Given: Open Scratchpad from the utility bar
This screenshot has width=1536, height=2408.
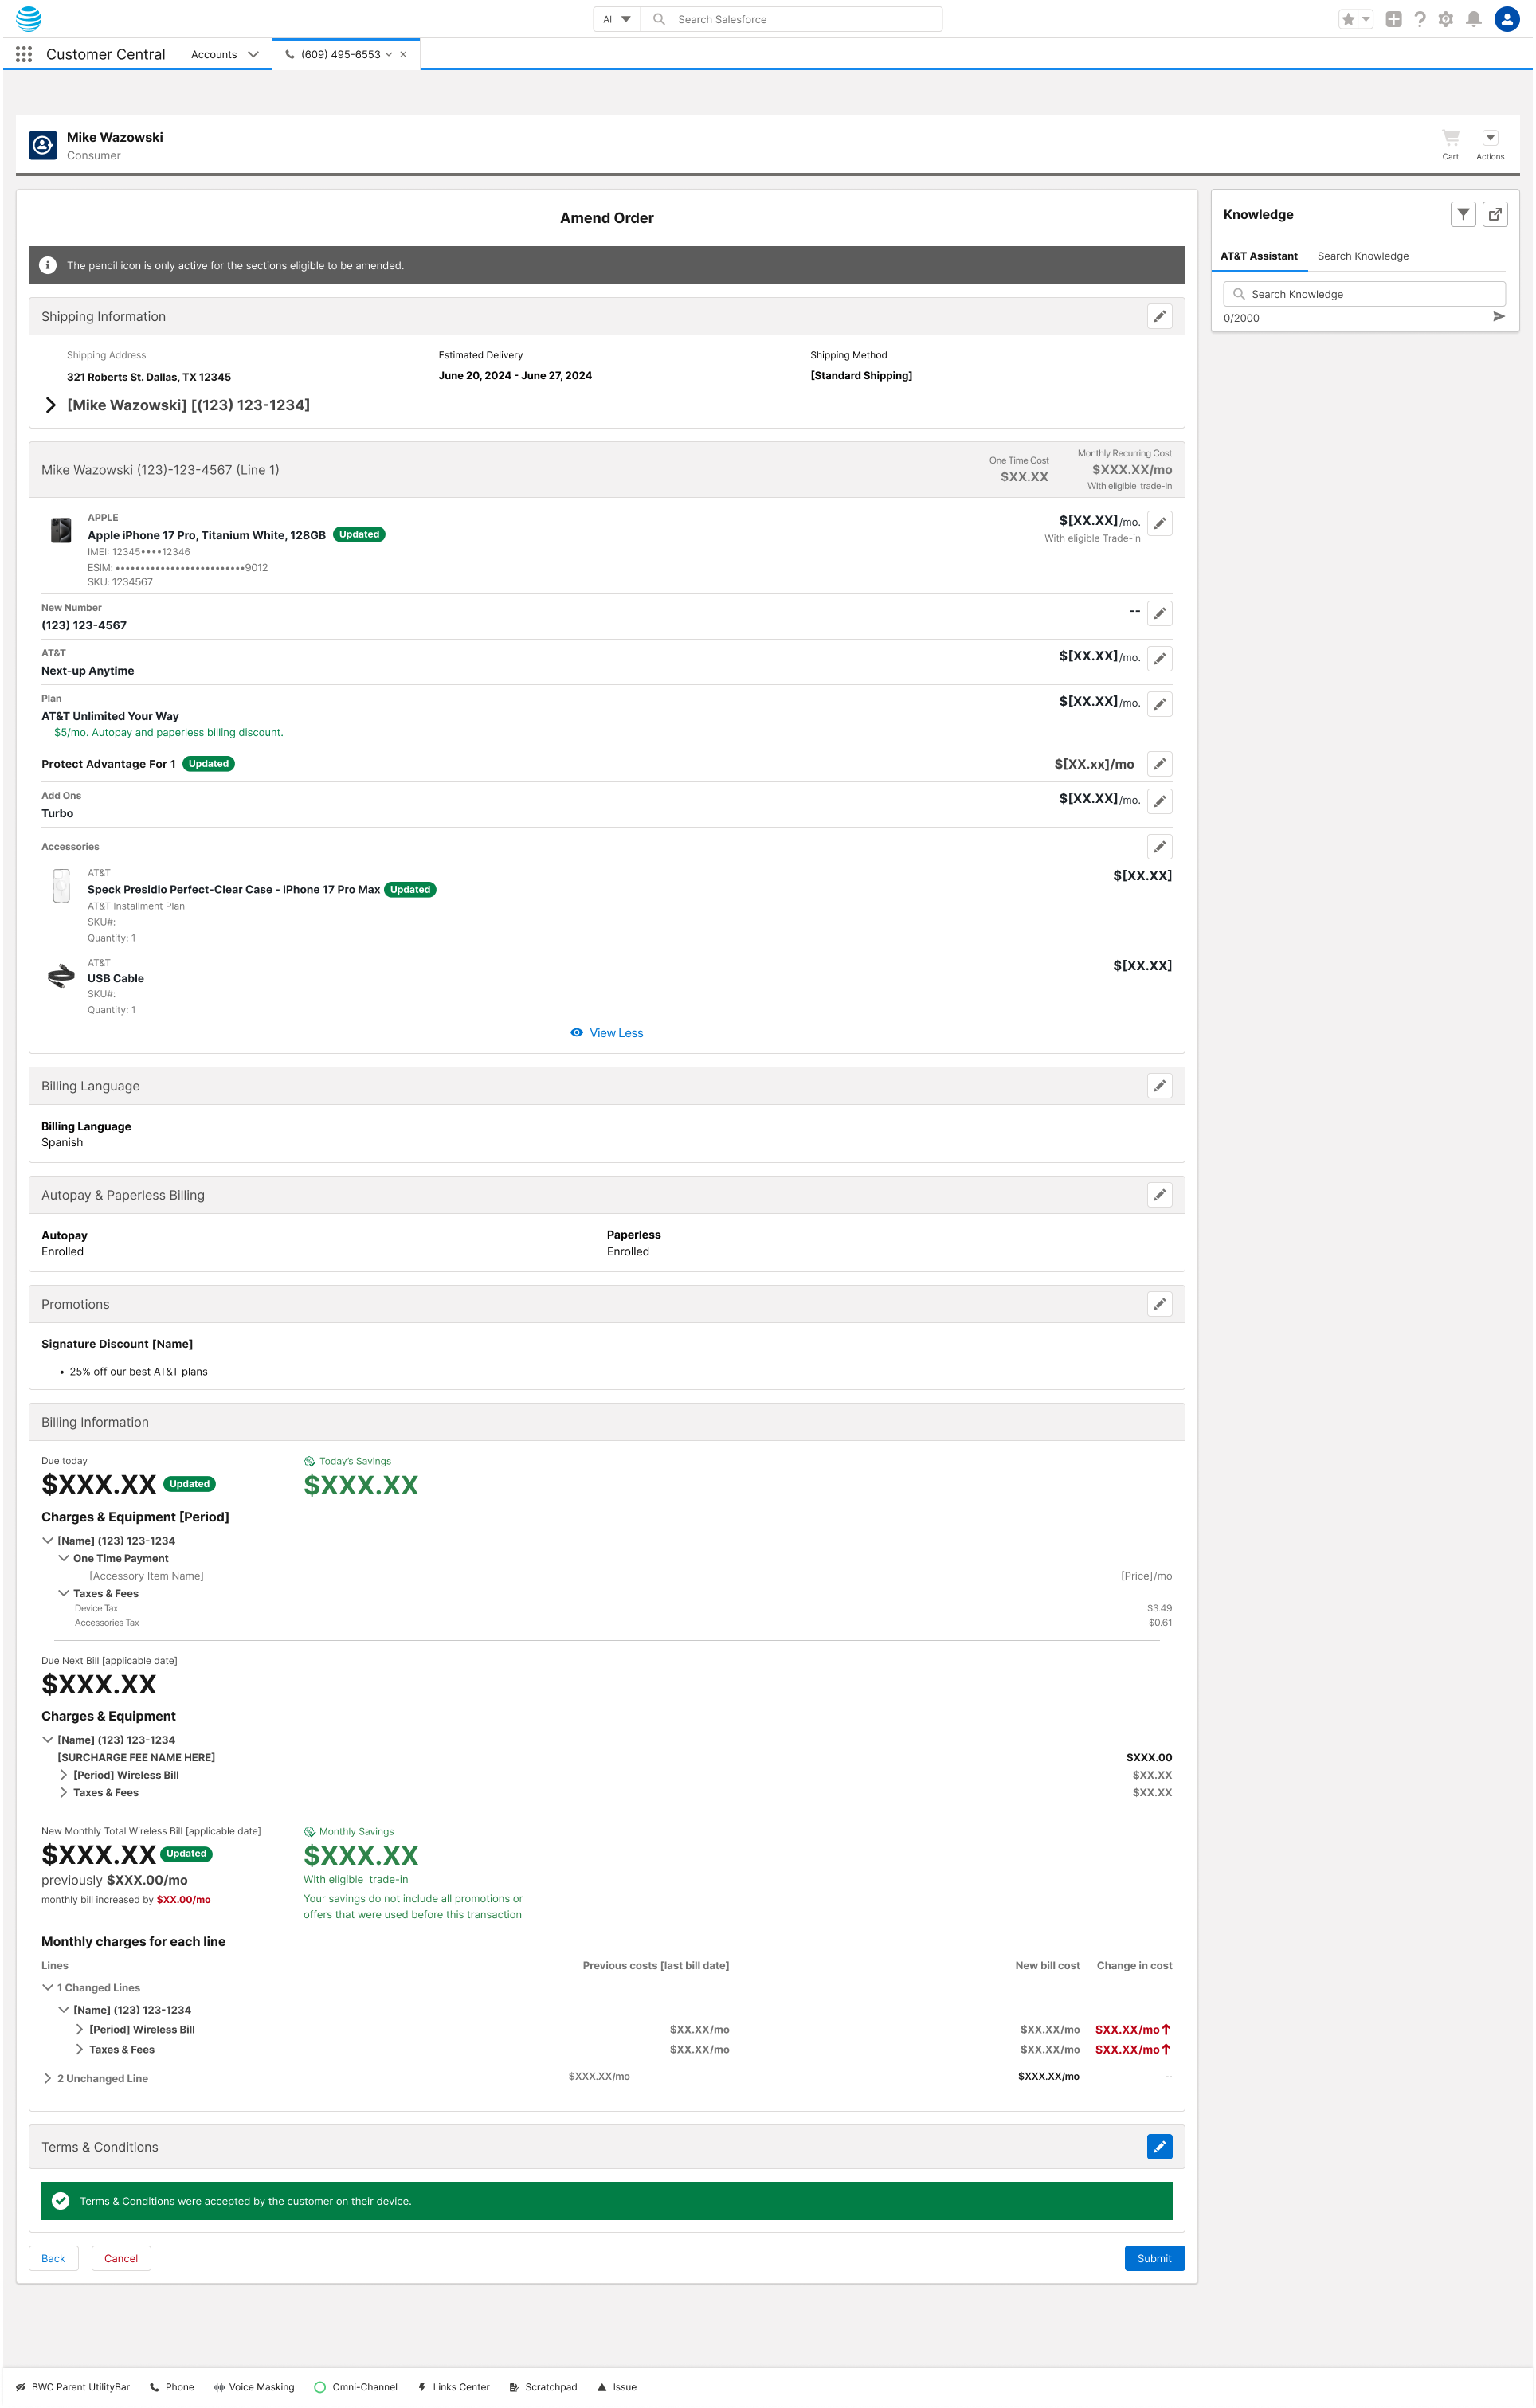Looking at the screenshot, I should (543, 2387).
